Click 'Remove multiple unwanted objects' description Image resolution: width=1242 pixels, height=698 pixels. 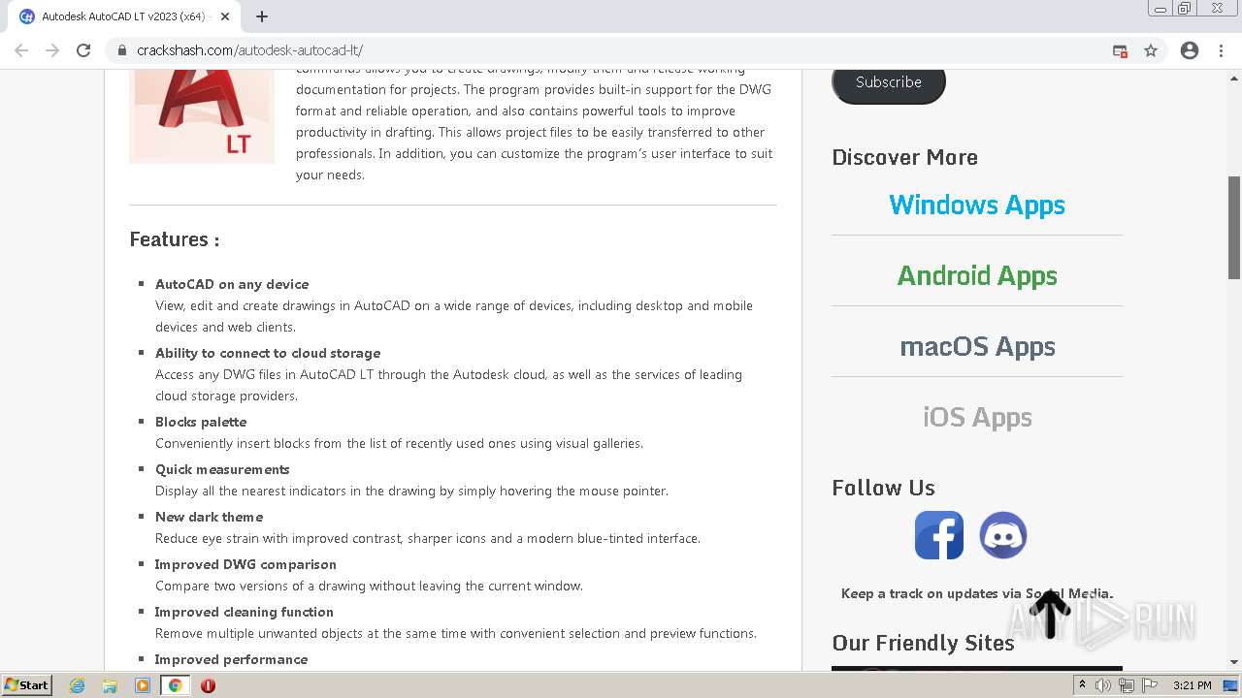pos(456,633)
